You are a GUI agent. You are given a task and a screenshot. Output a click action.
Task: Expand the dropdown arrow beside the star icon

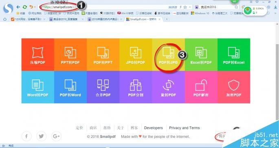[190, 7]
